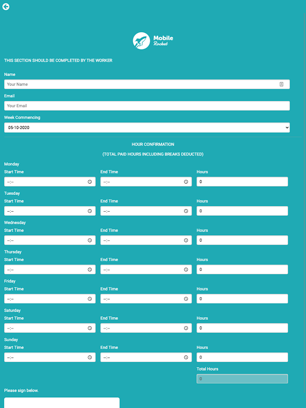Click the Monday Start Time field
The height and width of the screenshot is (408, 306).
(49, 182)
